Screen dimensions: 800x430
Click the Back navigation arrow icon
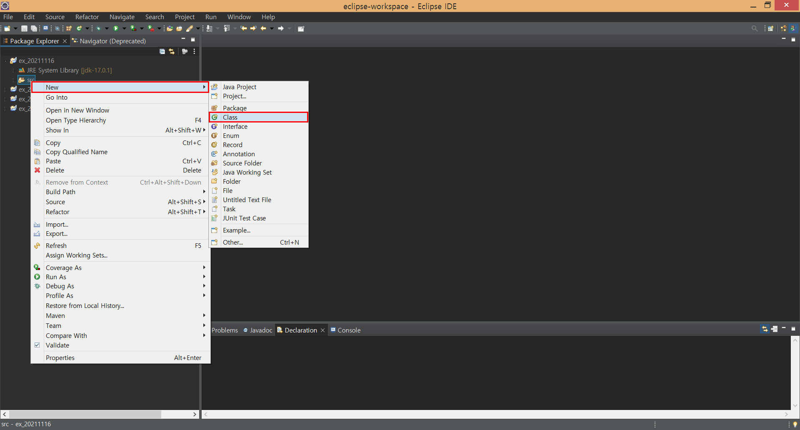263,28
